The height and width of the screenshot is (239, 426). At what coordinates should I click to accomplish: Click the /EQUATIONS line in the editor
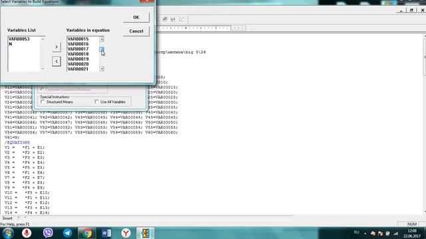pyautogui.click(x=17, y=142)
